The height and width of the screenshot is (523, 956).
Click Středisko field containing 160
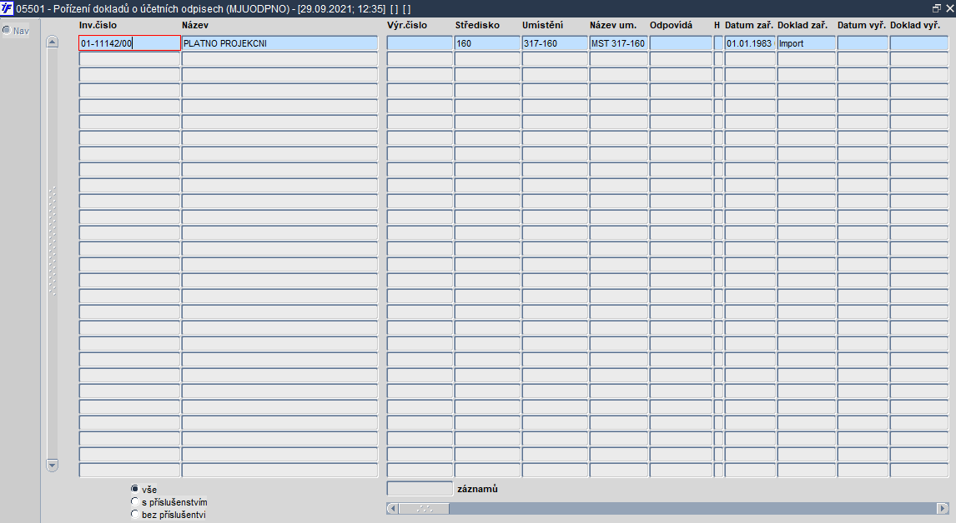487,43
